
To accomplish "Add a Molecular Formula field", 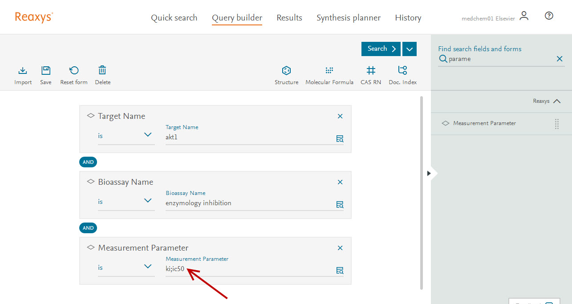I will click(329, 71).
